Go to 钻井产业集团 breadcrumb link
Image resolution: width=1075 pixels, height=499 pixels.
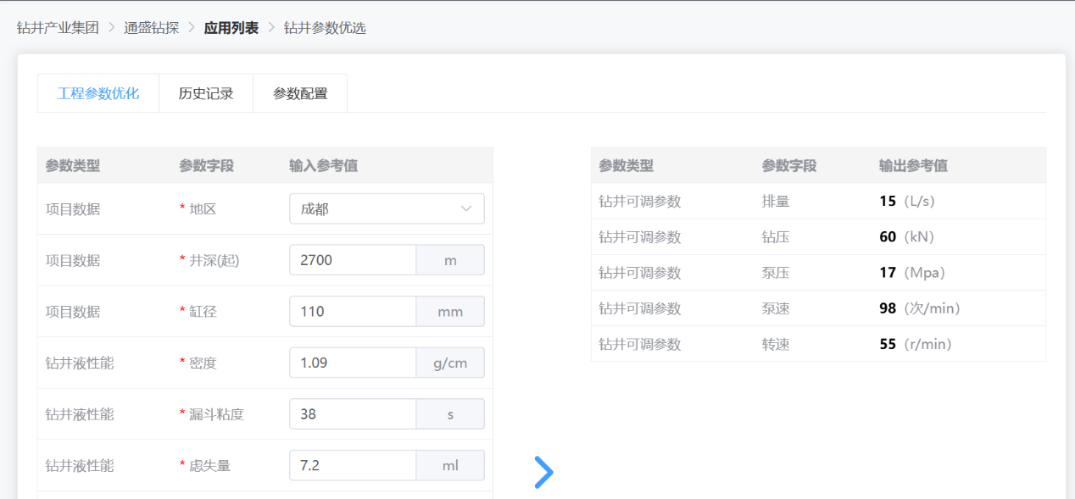[58, 27]
